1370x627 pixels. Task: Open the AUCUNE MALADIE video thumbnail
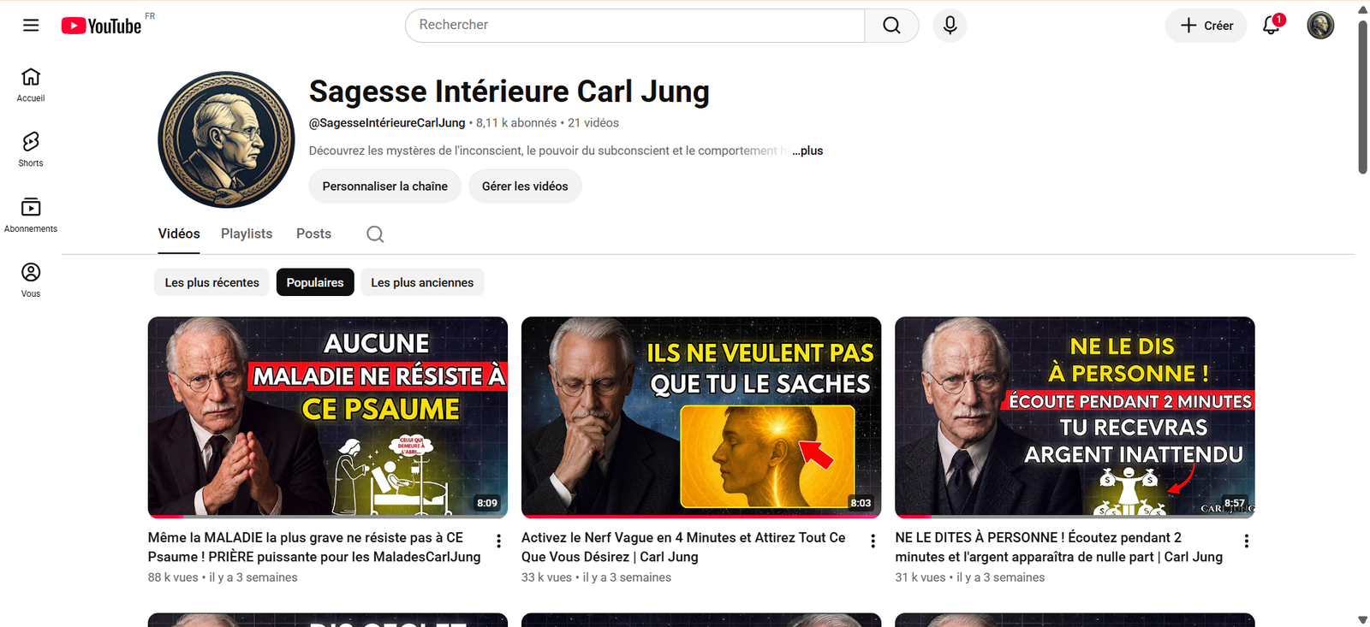pyautogui.click(x=328, y=417)
